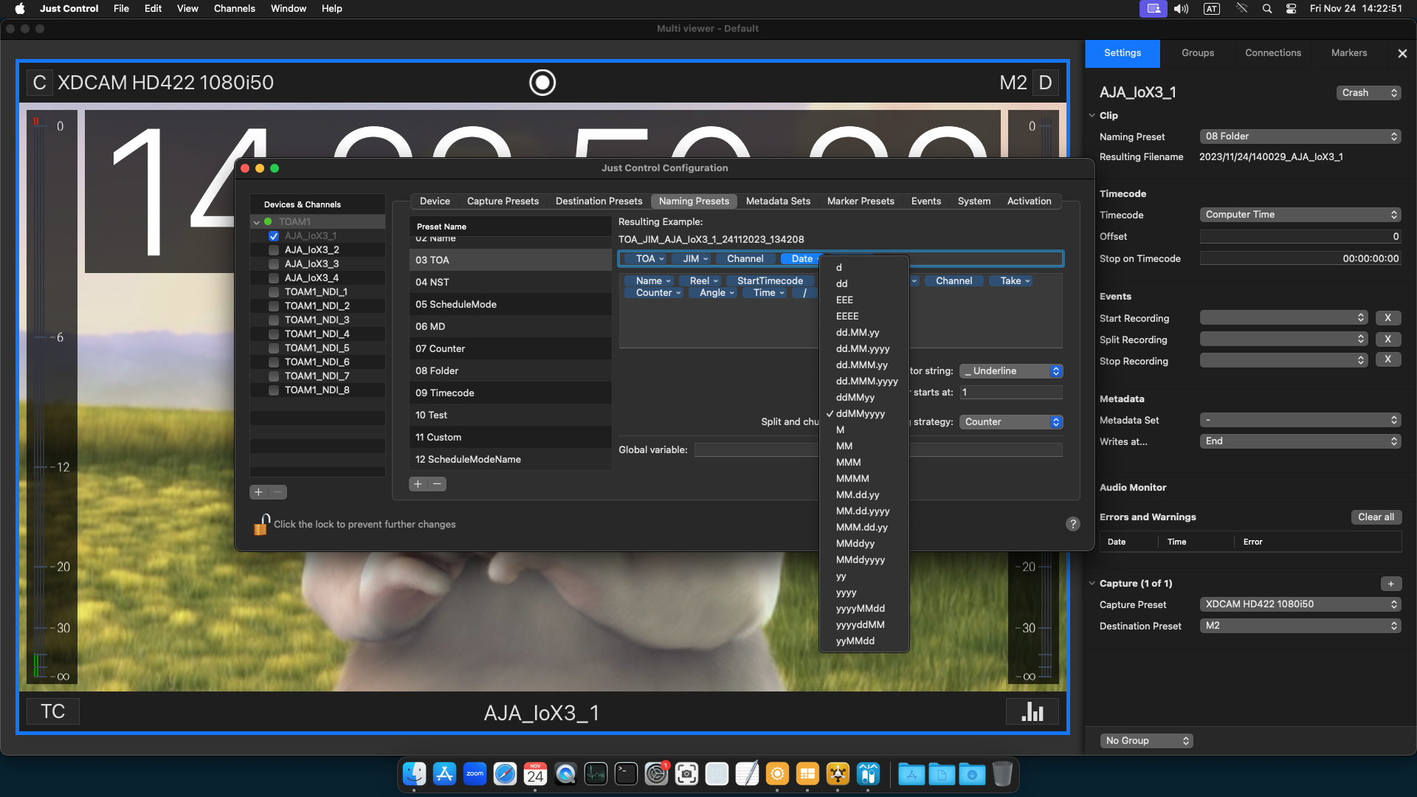Open the separator Underline dropdown
Viewport: 1417px width, 797px height.
[x=1011, y=371]
